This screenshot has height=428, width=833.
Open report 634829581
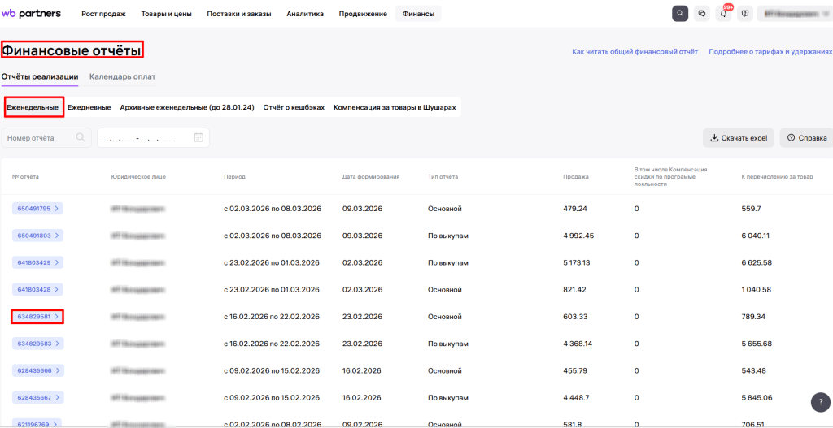point(37,317)
